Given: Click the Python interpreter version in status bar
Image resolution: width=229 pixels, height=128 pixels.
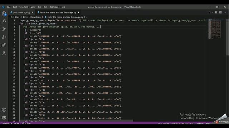Looking at the screenshot, I should click(x=11, y=123).
